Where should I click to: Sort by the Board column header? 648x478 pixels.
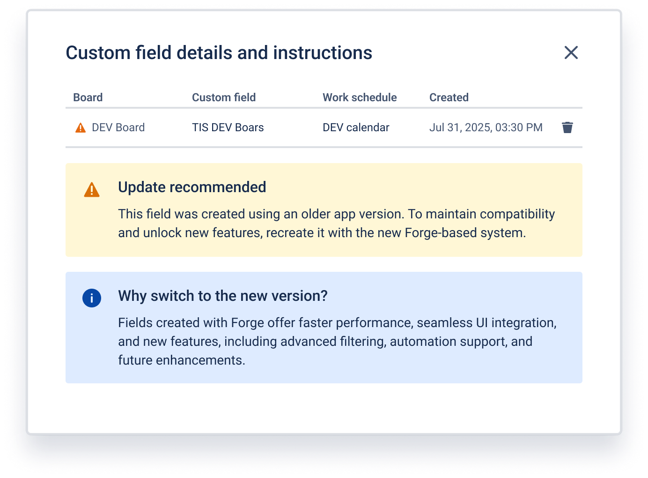tap(88, 97)
